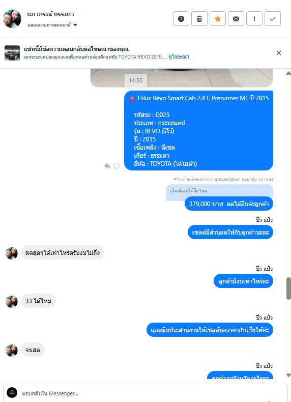
Task: Delete conversation with trash icon
Action: (199, 19)
